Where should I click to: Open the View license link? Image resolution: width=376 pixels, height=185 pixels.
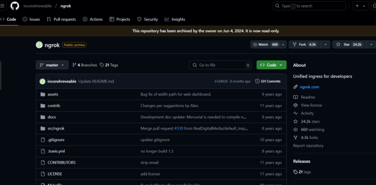click(311, 105)
